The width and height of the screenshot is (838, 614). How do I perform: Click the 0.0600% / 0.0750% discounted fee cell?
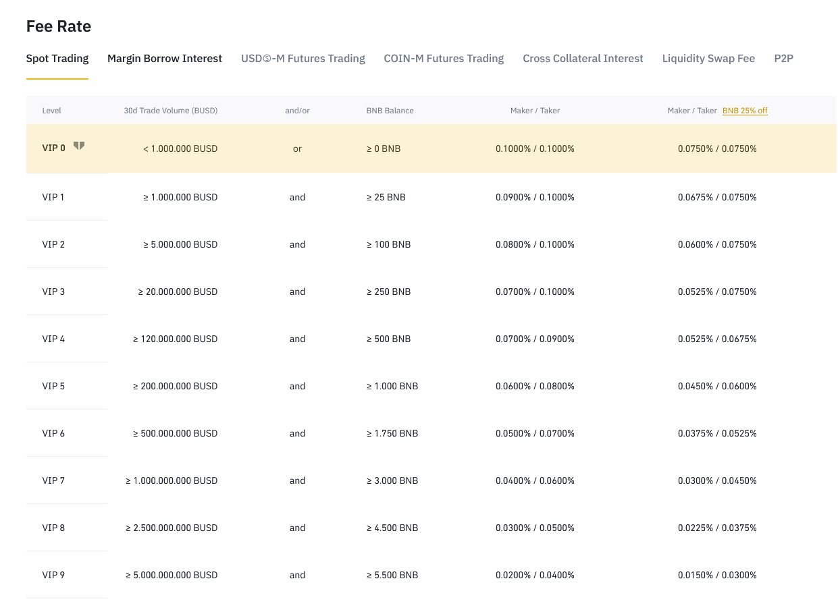[x=717, y=244]
